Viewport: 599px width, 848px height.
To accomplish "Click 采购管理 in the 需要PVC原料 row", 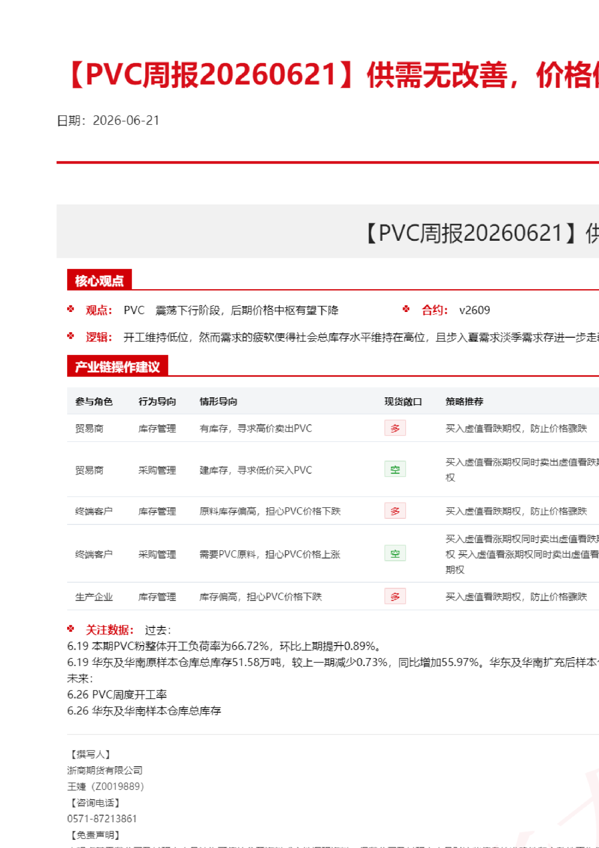I will coord(157,554).
